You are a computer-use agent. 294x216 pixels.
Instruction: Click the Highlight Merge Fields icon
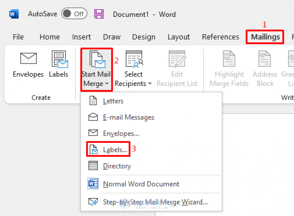(229, 58)
